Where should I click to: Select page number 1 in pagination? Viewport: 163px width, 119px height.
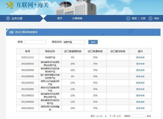106,116
